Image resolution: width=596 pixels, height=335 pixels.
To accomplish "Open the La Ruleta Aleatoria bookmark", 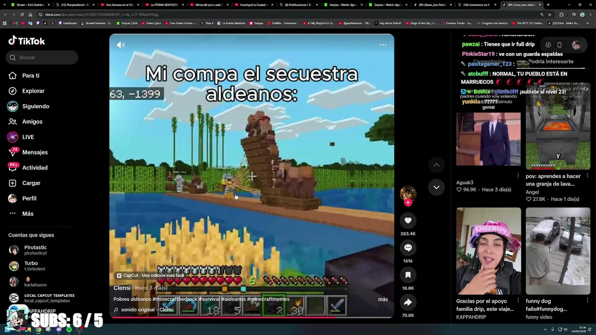I will coord(231,23).
